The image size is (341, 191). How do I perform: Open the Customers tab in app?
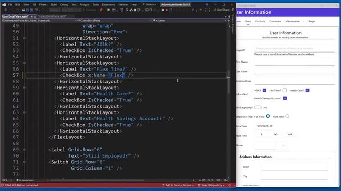pyautogui.click(x=275, y=21)
